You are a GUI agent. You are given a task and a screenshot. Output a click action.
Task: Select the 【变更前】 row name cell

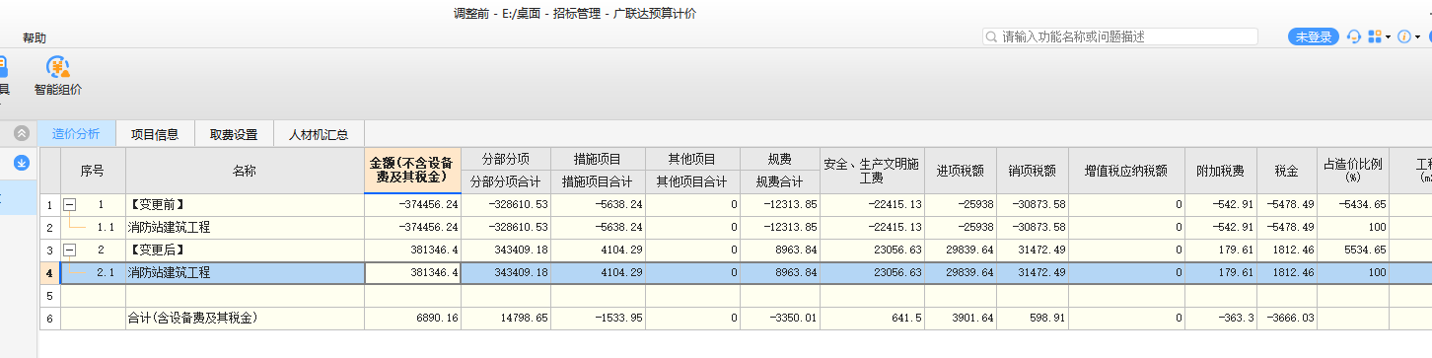245,205
